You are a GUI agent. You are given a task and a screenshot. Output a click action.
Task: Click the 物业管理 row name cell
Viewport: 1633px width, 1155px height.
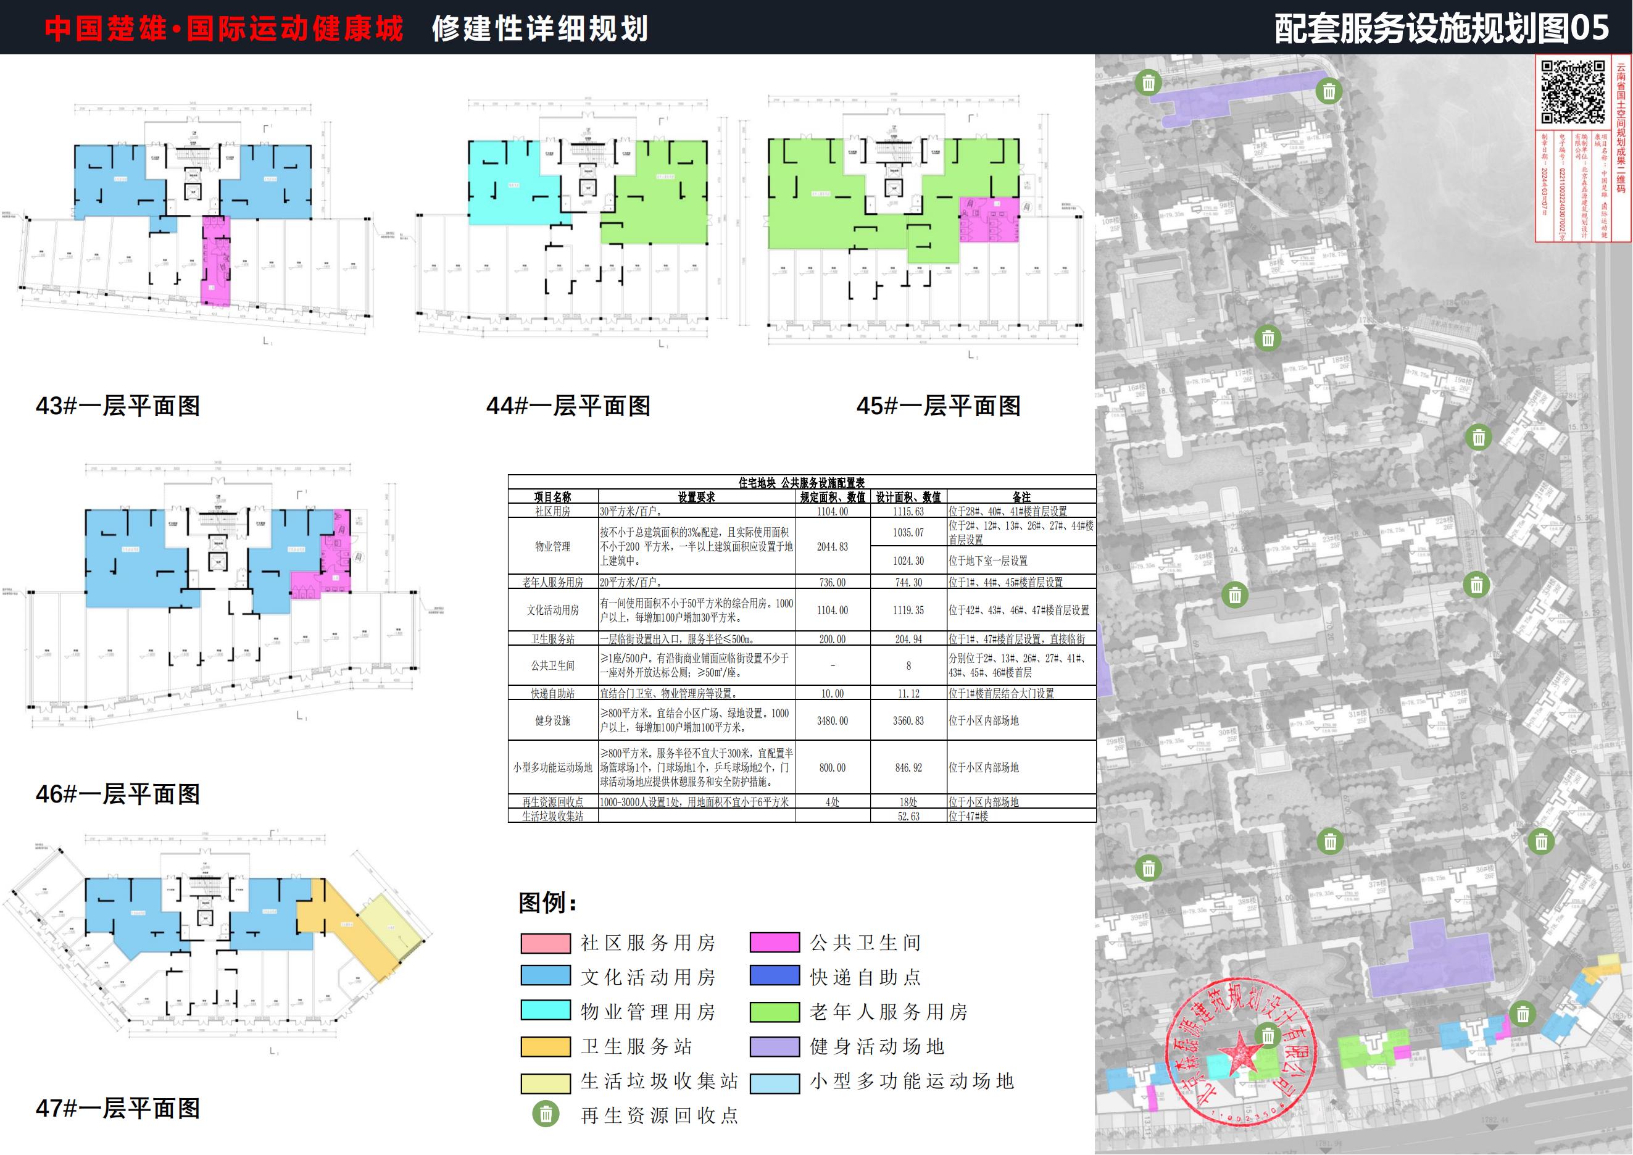(x=552, y=546)
